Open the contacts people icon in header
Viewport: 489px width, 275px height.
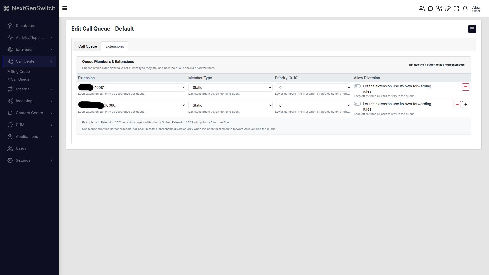coord(422,9)
